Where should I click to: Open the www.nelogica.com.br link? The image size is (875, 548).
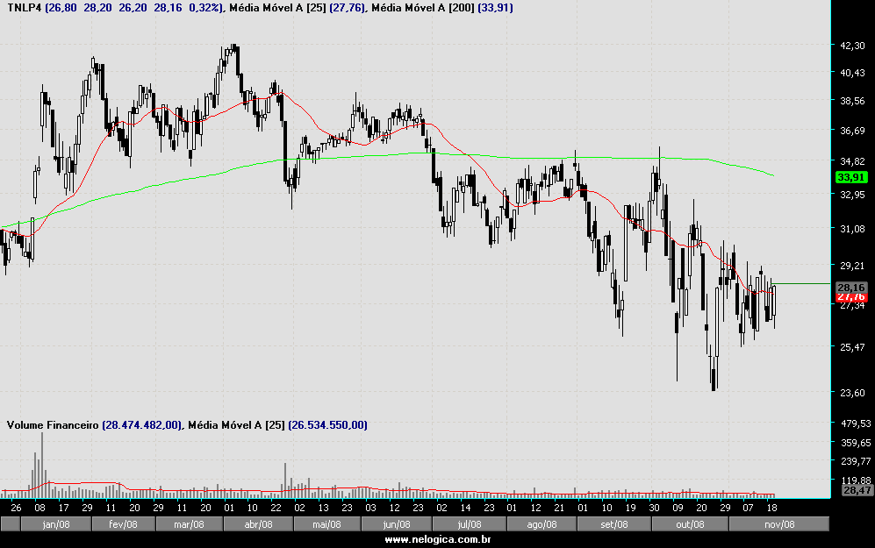click(x=438, y=539)
